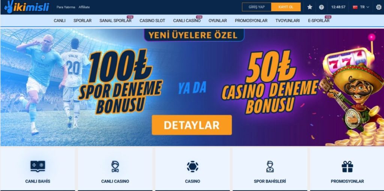Select the Promosyonlar gift box icon

[x=347, y=167]
